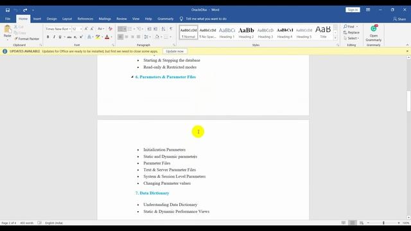The height and width of the screenshot is (231, 411).
Task: Click the Replace command
Action: [351, 33]
